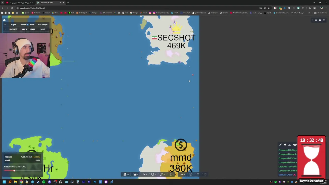This screenshot has height=185, width=329.
Task: Bookmark this page with star icon
Action: [269, 8]
